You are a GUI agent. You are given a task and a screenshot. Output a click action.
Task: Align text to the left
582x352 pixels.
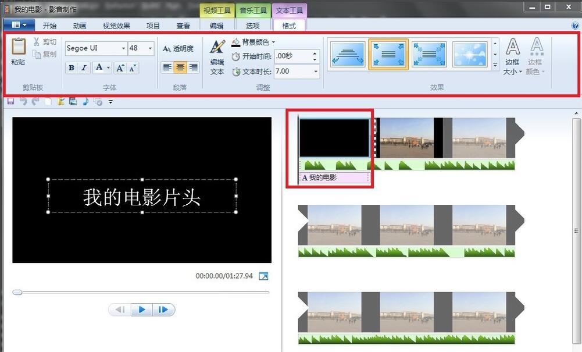[167, 67]
